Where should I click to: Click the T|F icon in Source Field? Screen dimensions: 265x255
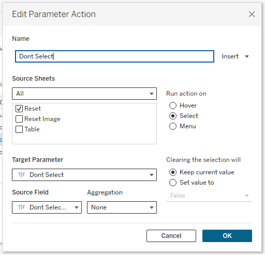(x=22, y=207)
